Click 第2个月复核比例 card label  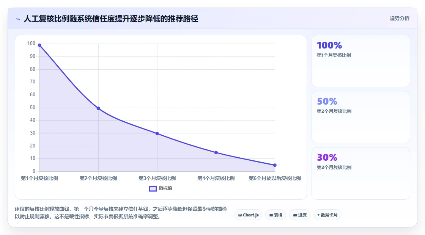pos(334,111)
